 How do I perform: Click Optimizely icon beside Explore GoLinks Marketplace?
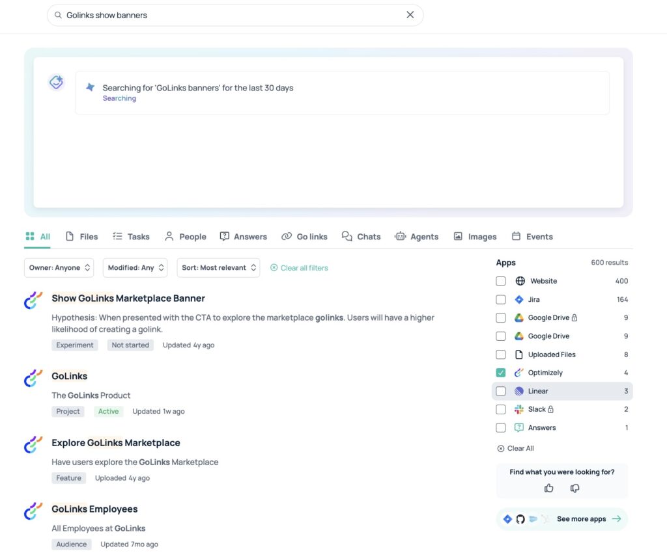[x=33, y=445]
